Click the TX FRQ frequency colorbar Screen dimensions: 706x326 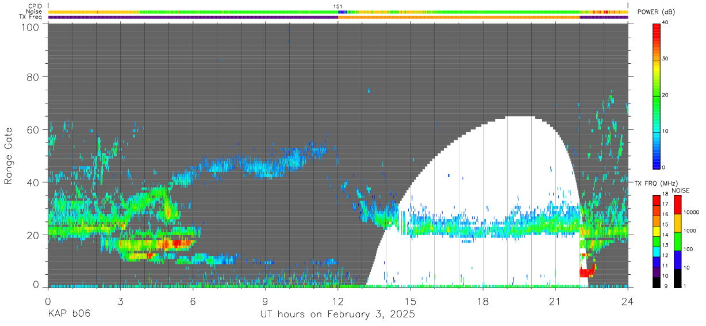(657, 241)
